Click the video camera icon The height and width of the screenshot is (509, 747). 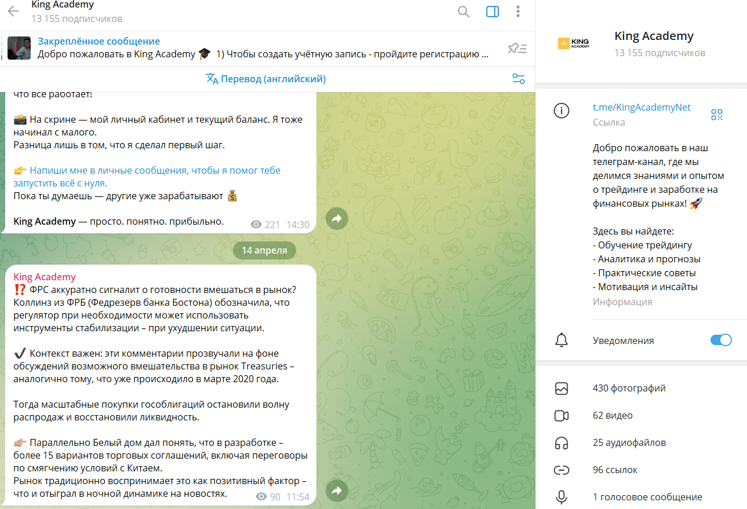[561, 416]
